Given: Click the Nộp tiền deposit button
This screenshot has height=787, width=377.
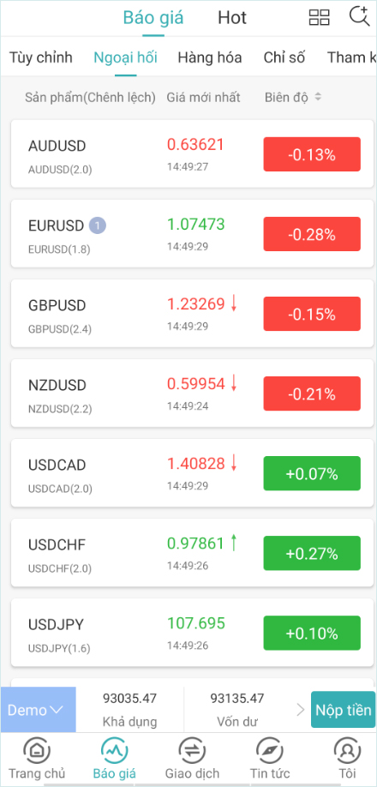Looking at the screenshot, I should coord(343,710).
